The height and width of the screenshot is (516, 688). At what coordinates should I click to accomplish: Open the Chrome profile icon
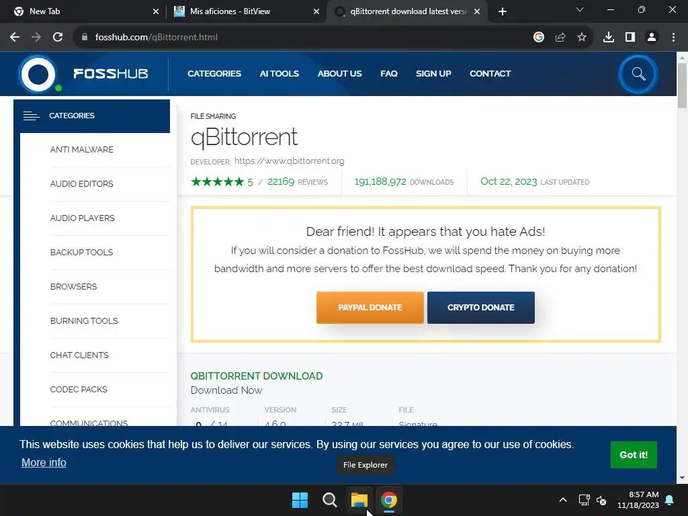[652, 38]
